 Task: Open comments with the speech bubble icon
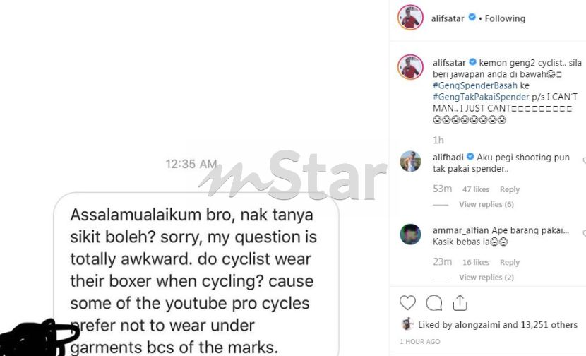pos(434,302)
